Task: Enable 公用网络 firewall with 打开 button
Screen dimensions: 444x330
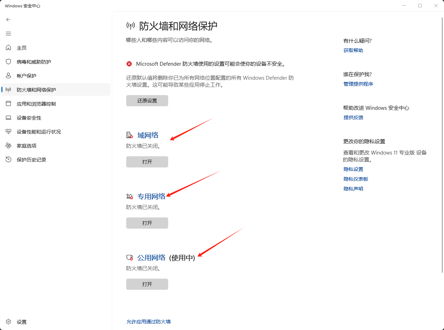Action: click(147, 284)
